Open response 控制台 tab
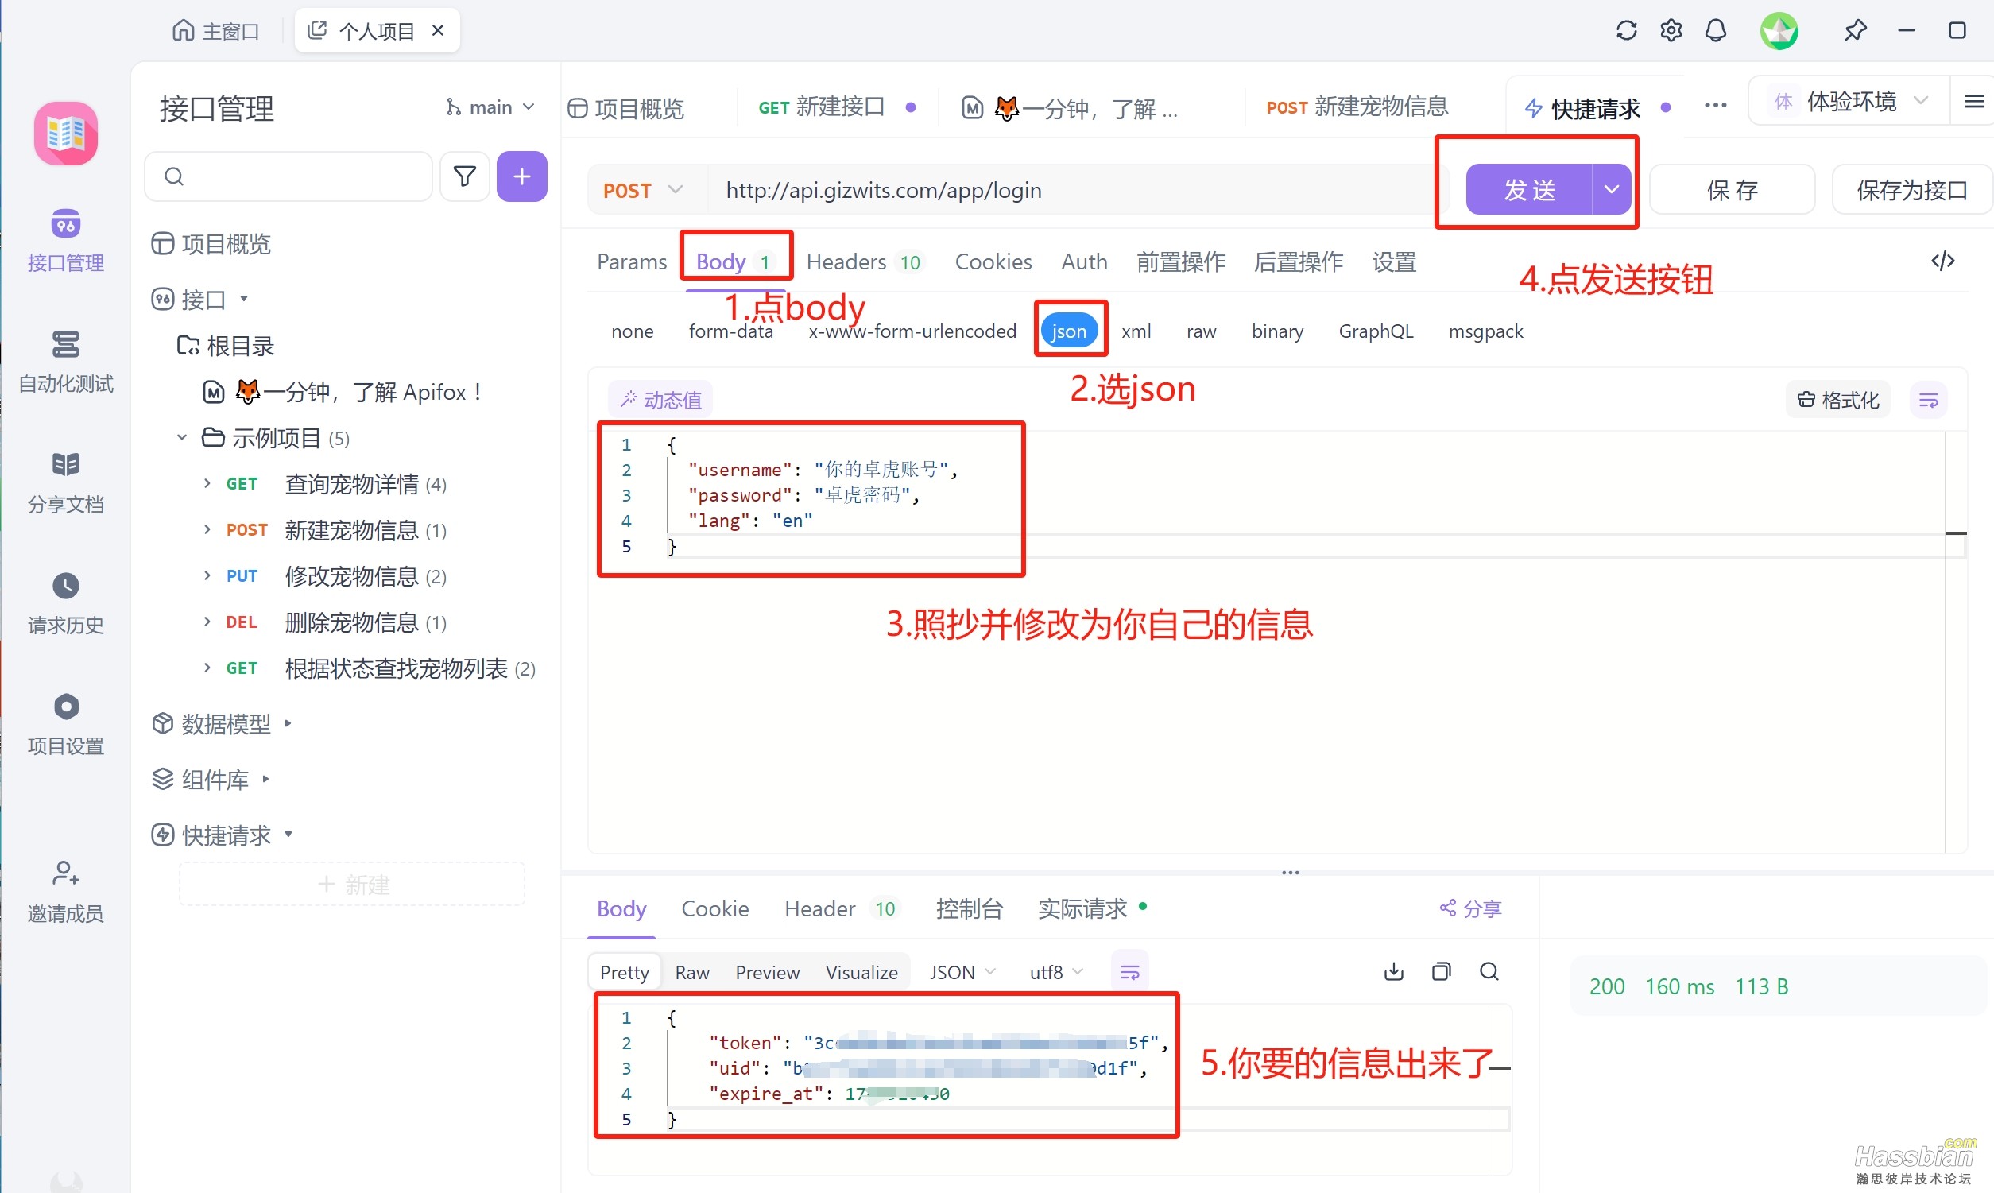Screen dimensions: 1994x1193 (970, 908)
